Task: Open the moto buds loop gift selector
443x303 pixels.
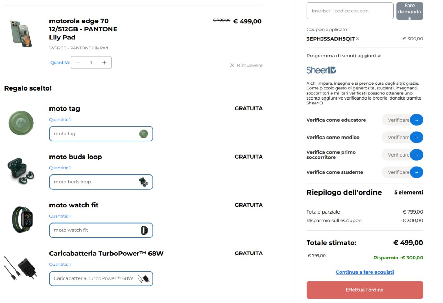Action: pos(101,182)
